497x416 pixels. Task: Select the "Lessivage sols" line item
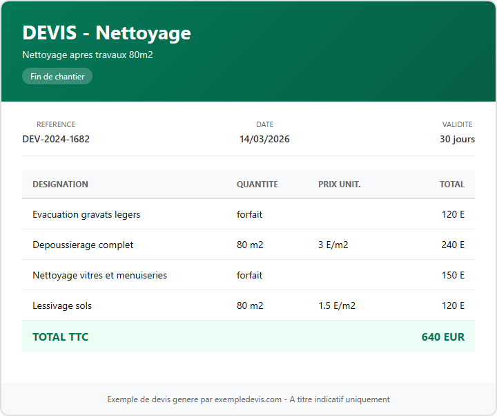point(62,305)
